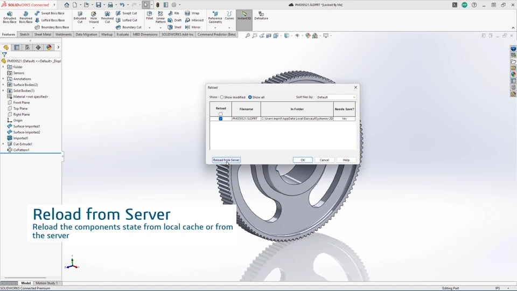The image size is (517, 291).
Task: Click OK in Reload dialog
Action: click(303, 160)
